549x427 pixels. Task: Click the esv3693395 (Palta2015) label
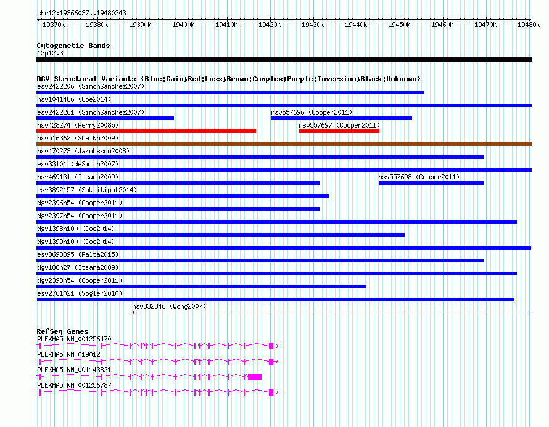78,254
